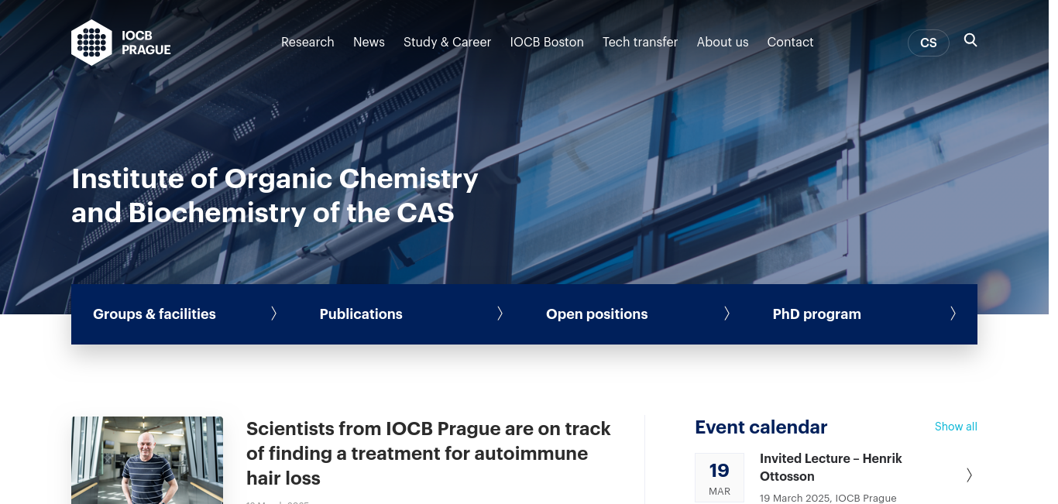
Task: Read the autoimmune hair loss treatment headline
Action: (428, 454)
